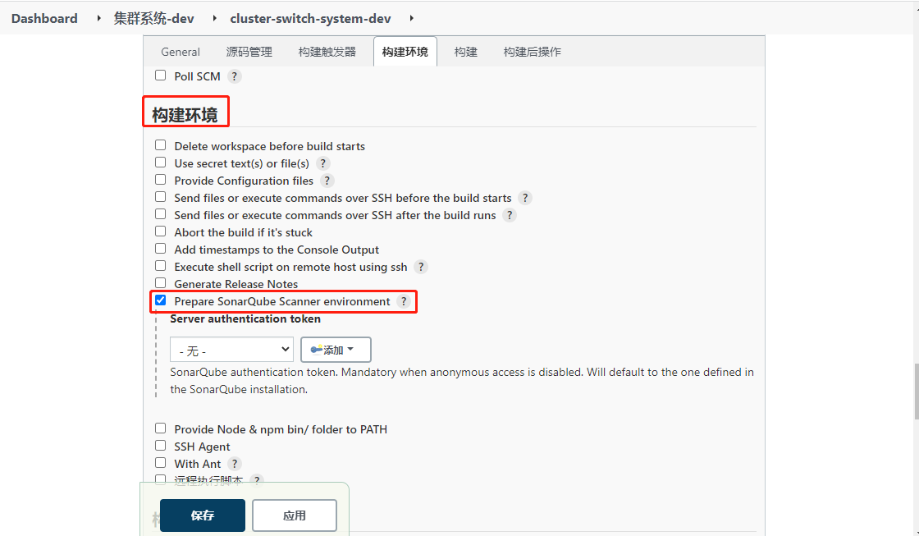
Task: Click the Server authentication token label
Action: tap(245, 318)
